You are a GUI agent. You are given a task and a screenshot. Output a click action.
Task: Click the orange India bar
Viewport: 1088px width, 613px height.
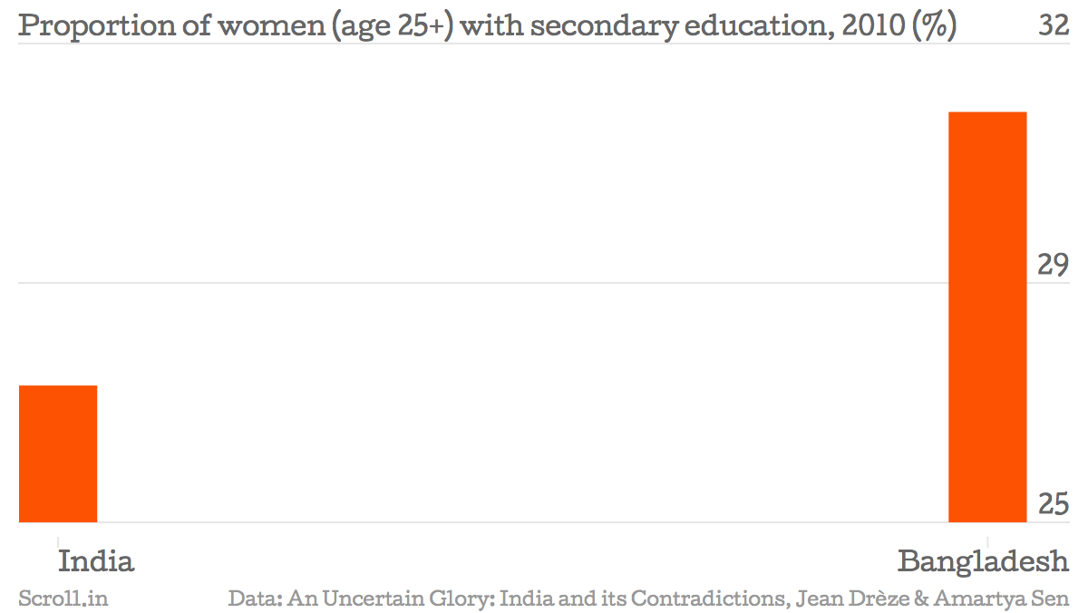pos(58,453)
